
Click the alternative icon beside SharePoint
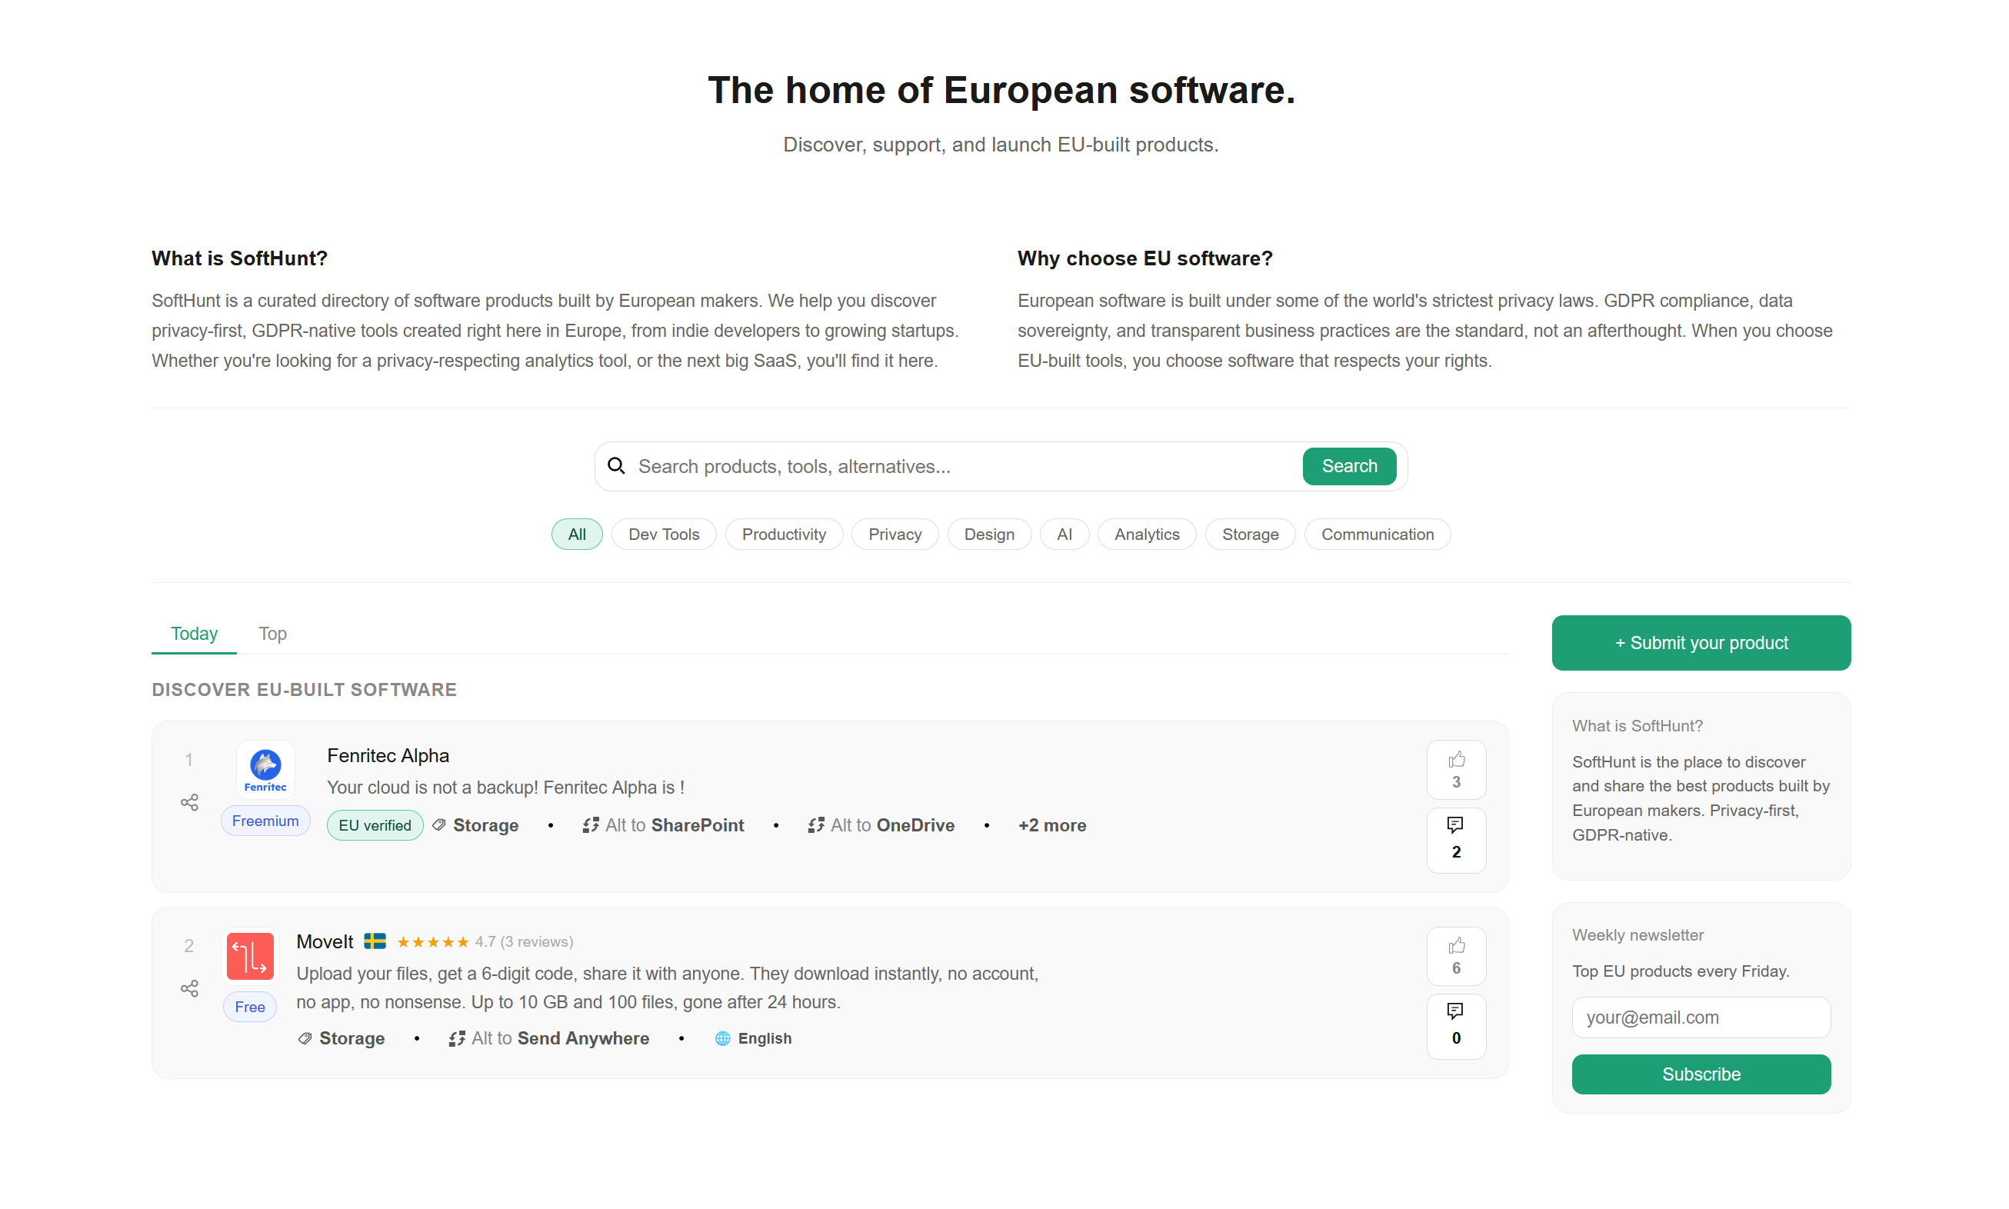click(x=591, y=825)
